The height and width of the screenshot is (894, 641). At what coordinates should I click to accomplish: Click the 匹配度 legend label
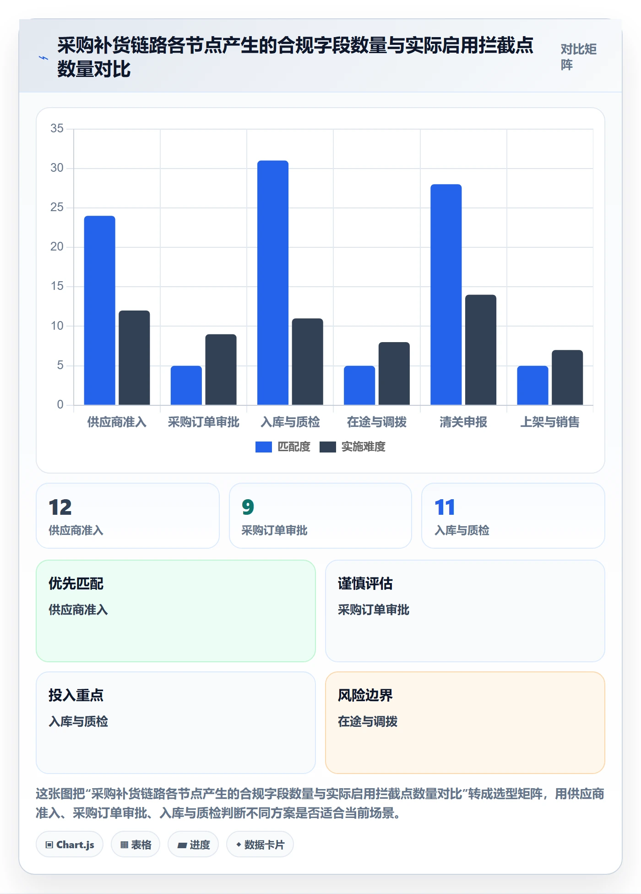coord(294,447)
